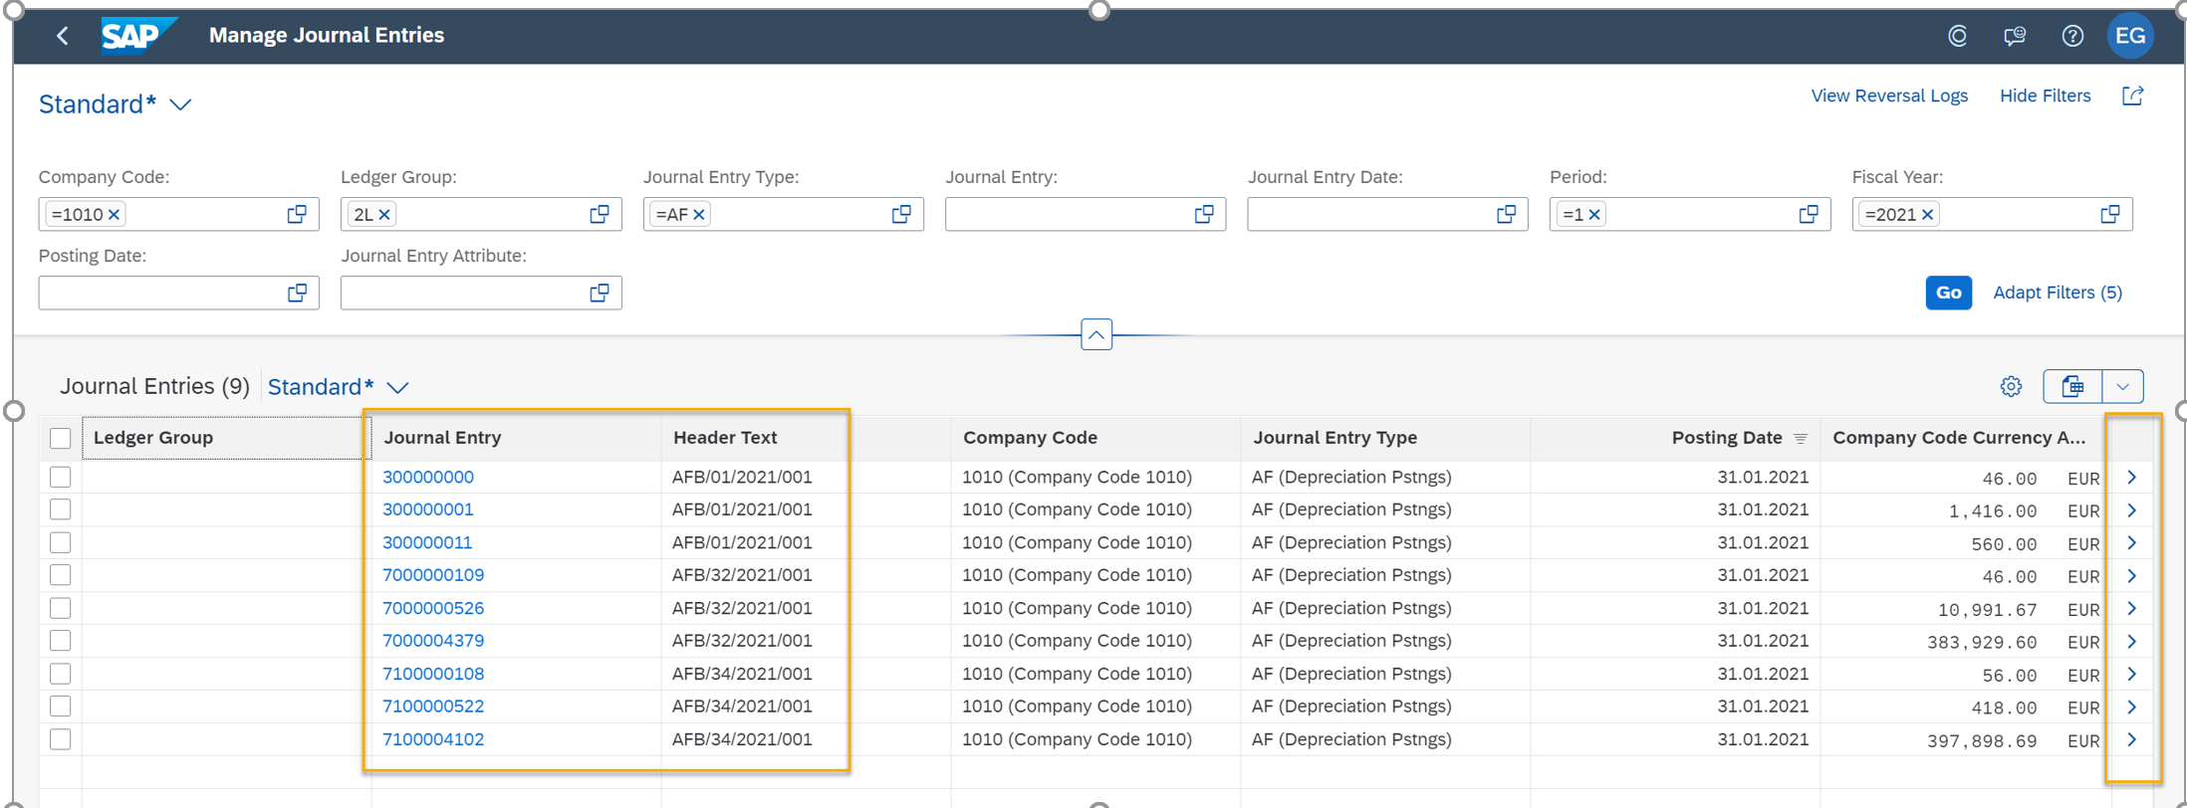This screenshot has width=2187, height=808.
Task: Click the SAP logo
Action: coord(137,36)
